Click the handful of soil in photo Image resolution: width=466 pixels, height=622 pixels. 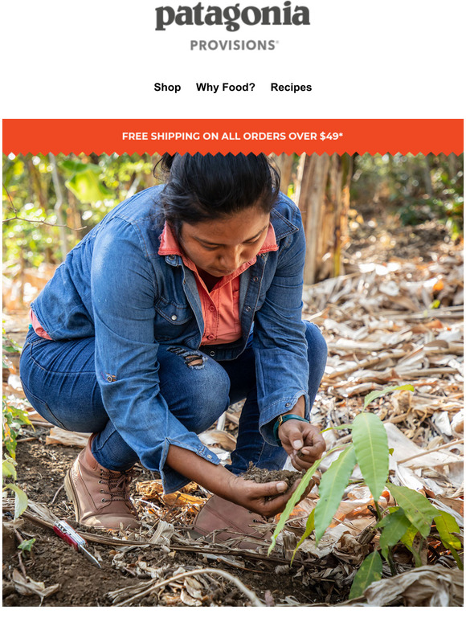pyautogui.click(x=271, y=475)
